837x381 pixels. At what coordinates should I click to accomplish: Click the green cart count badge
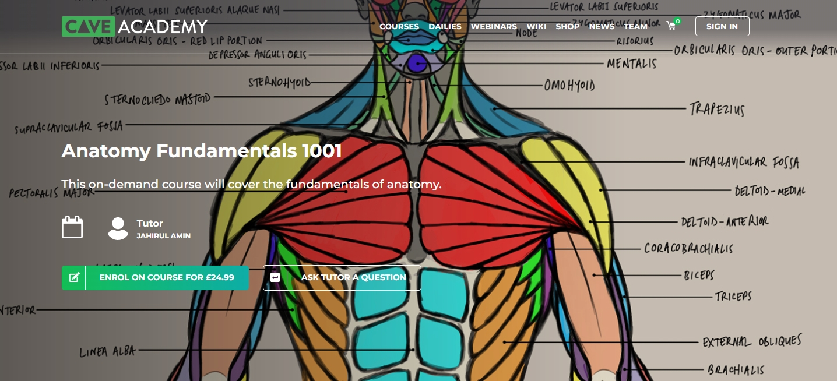pos(677,22)
